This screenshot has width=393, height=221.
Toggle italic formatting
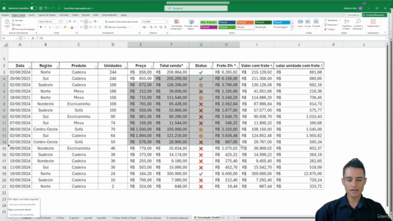point(45,27)
